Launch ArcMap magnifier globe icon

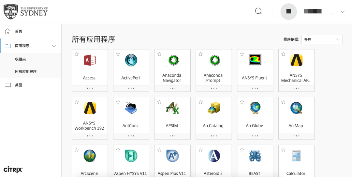coord(296,108)
